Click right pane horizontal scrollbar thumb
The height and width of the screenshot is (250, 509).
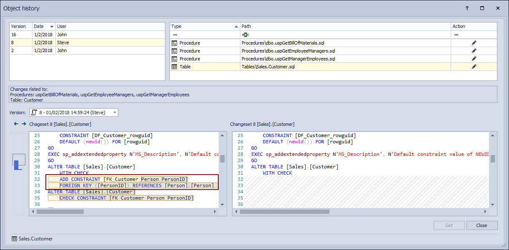(x=284, y=212)
